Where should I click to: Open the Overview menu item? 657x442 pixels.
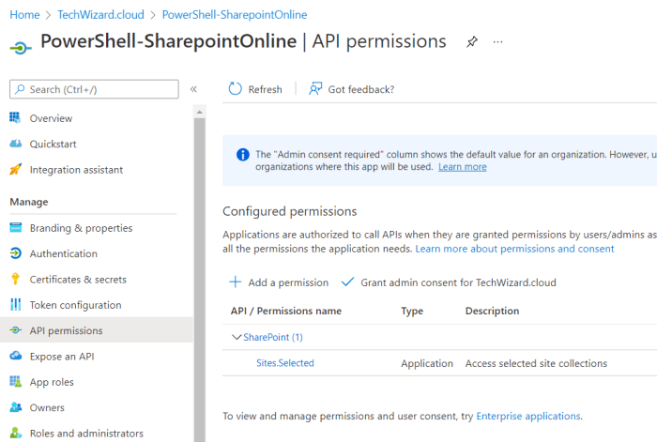pyautogui.click(x=51, y=118)
